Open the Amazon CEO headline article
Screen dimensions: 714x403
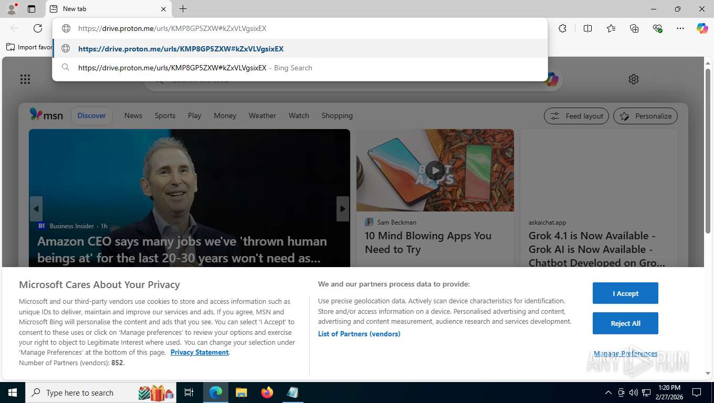click(182, 250)
